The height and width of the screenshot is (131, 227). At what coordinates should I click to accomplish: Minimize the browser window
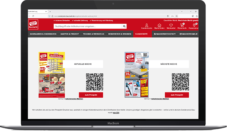191,12
